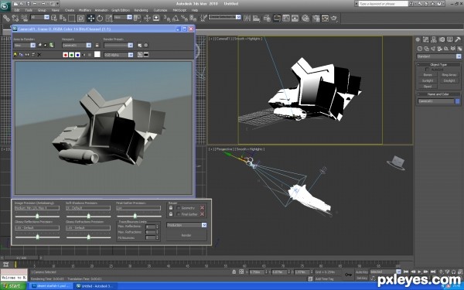Open the Render Setup dialog icon
464x290 pixels.
(x=316, y=19)
